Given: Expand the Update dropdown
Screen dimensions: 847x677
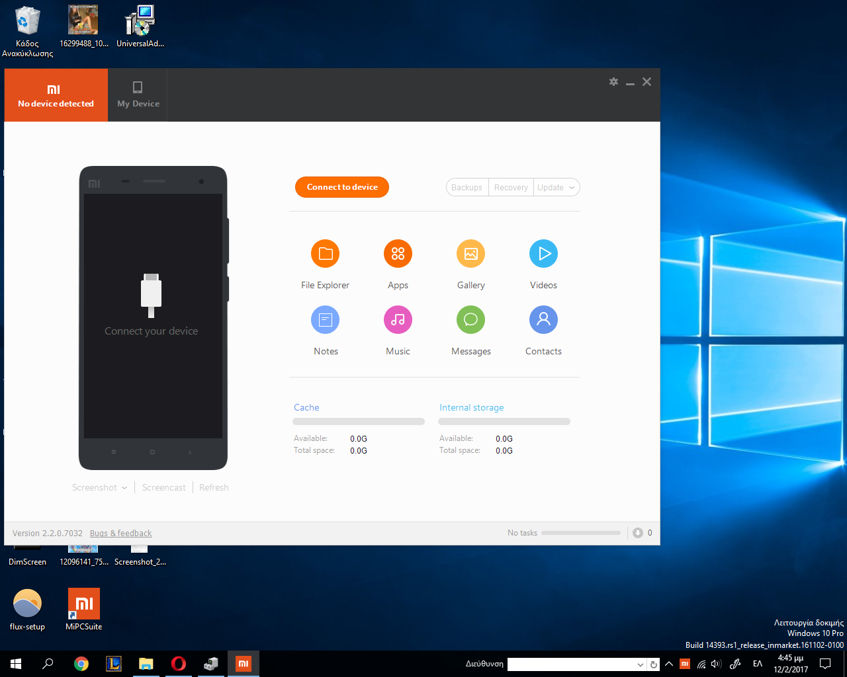Looking at the screenshot, I should click(572, 188).
